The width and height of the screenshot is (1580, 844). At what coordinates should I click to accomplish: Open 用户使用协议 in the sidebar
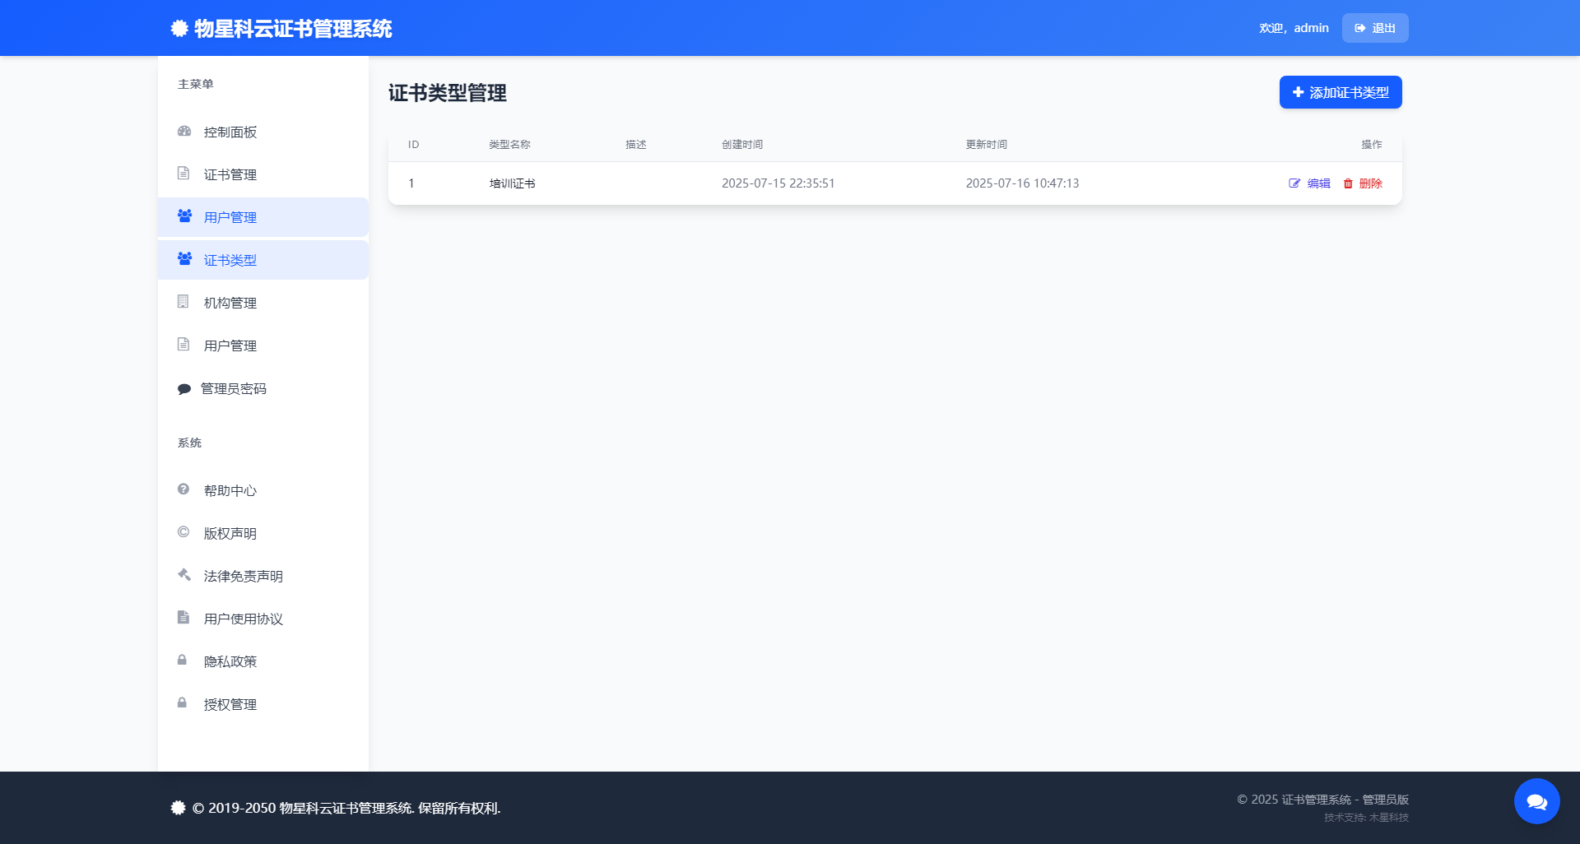(x=263, y=619)
